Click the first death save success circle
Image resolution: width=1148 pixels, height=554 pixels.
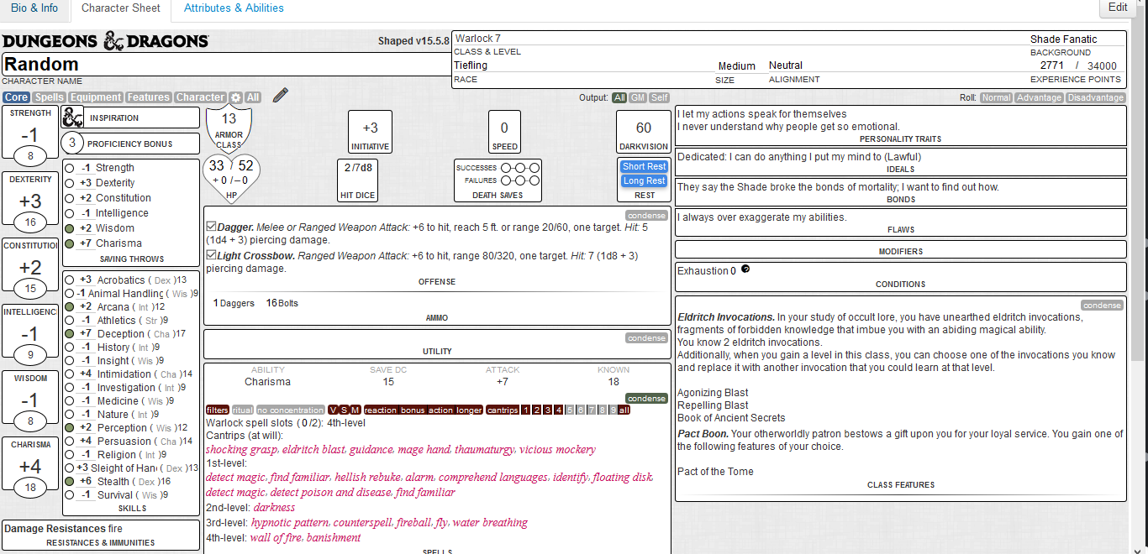[506, 168]
